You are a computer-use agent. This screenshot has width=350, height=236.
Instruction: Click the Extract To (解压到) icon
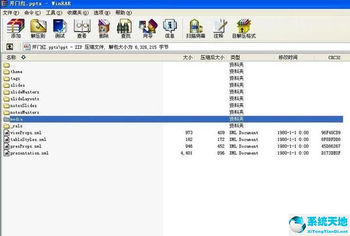tap(38, 29)
